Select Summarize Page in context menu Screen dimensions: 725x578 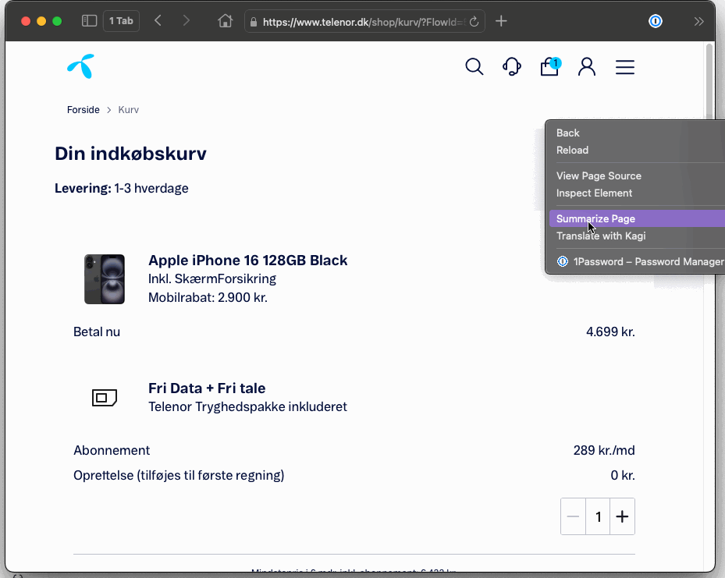[595, 219]
